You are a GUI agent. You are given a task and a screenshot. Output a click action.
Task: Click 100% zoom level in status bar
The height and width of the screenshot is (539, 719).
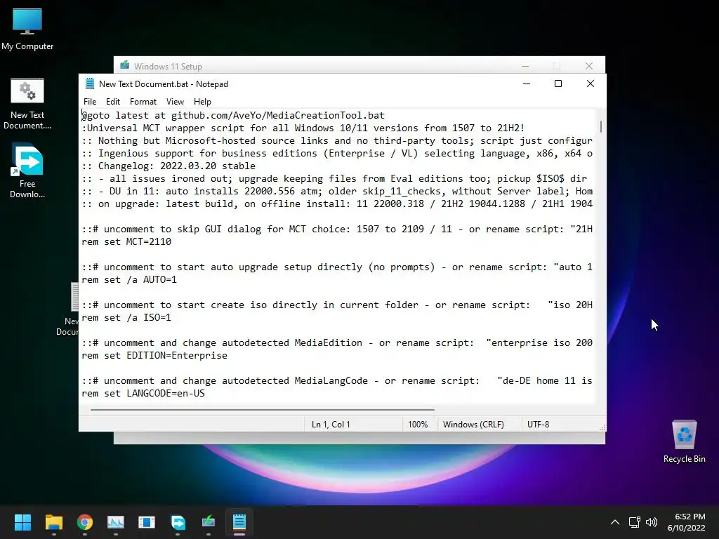coord(418,425)
